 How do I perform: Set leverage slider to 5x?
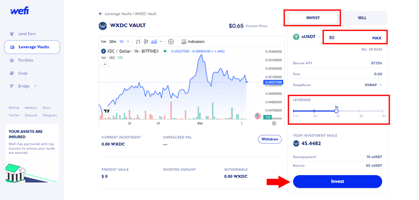383,111
